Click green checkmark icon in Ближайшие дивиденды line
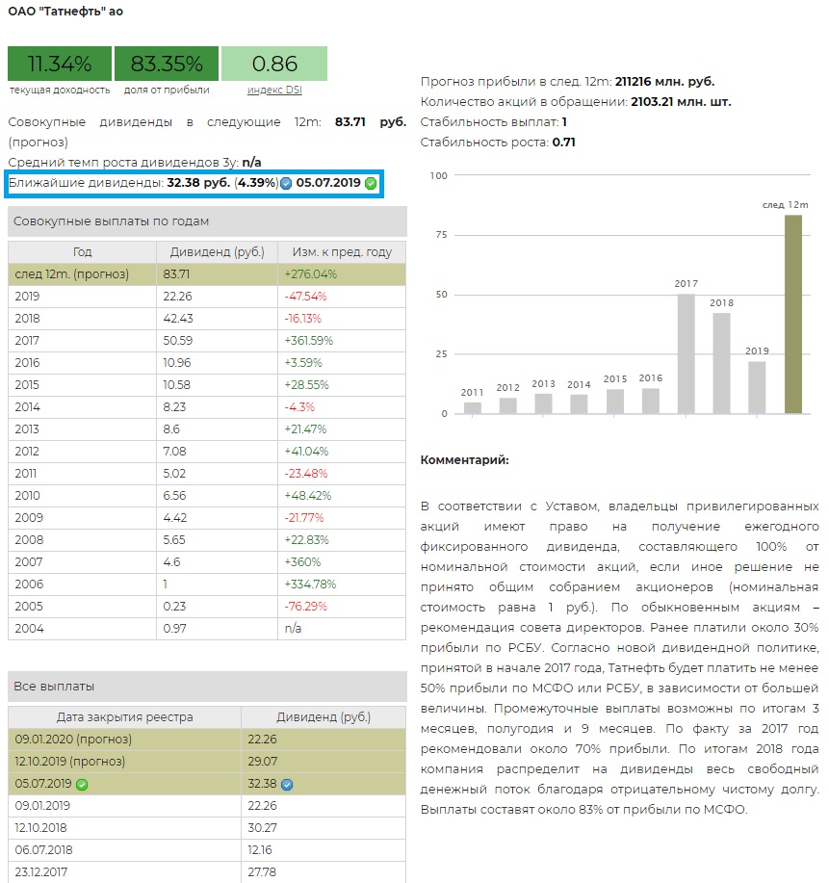829x883 pixels. [371, 184]
